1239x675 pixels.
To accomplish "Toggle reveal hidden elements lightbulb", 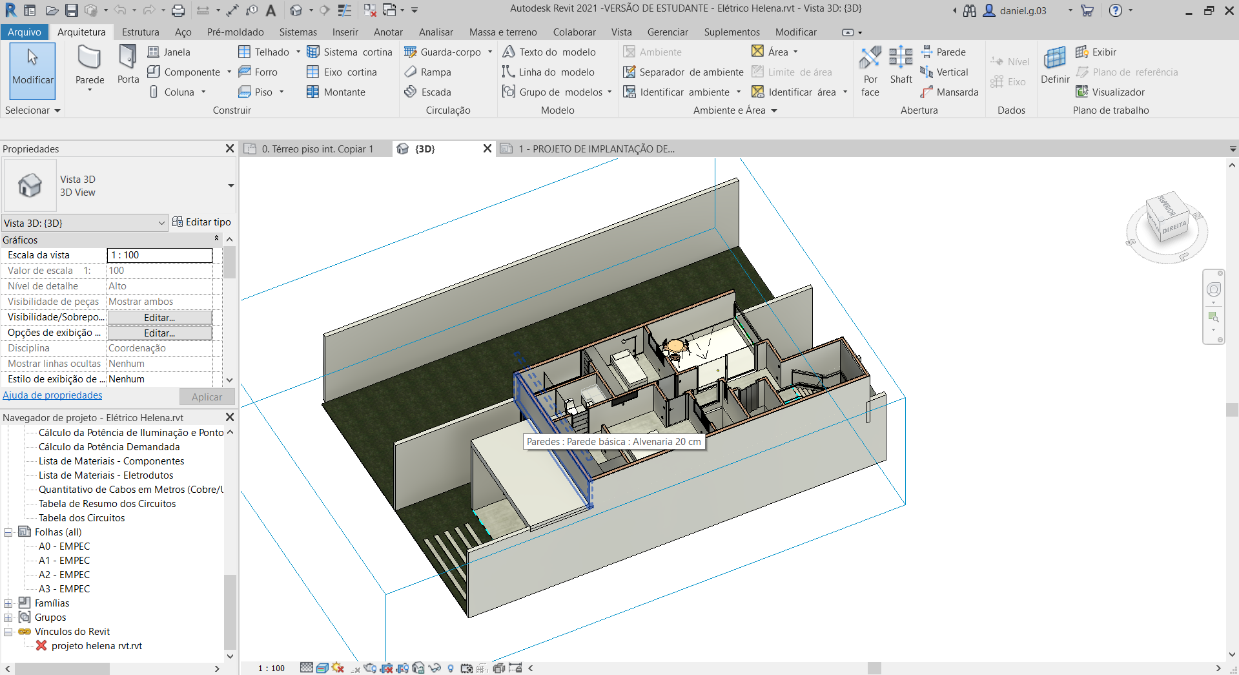I will (x=450, y=668).
